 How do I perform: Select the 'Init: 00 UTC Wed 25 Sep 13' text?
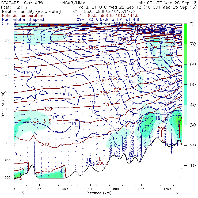point(167,3)
